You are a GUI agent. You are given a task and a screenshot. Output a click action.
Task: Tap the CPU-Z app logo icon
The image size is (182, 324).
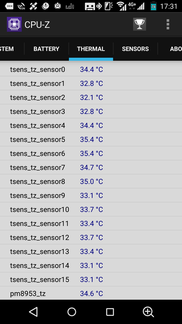point(14,24)
